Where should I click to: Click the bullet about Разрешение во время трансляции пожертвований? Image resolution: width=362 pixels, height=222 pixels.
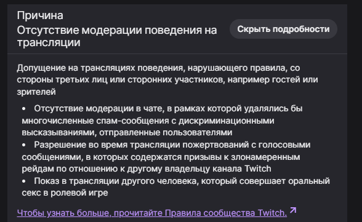[x=166, y=157]
